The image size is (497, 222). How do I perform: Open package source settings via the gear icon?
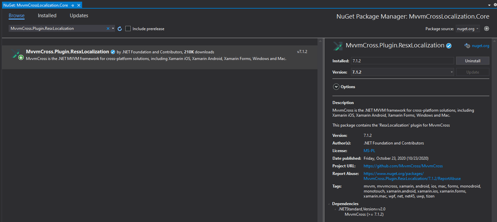(x=486, y=28)
